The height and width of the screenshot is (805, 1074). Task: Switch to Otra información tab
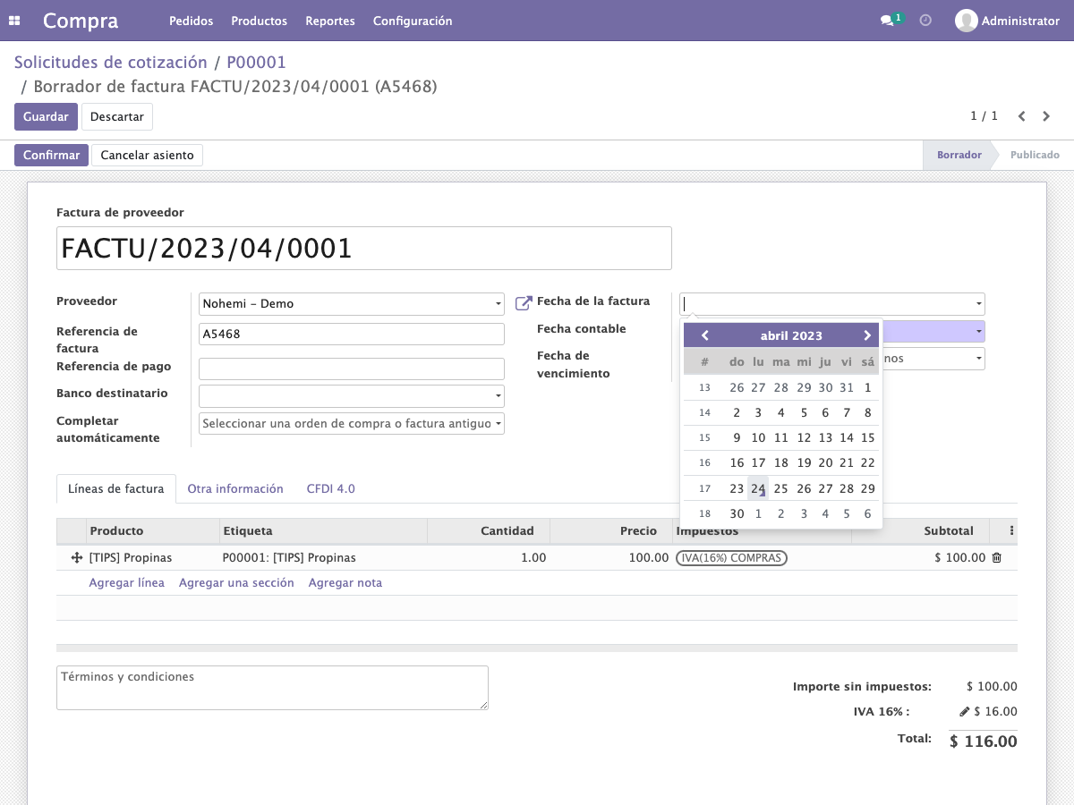(x=235, y=488)
